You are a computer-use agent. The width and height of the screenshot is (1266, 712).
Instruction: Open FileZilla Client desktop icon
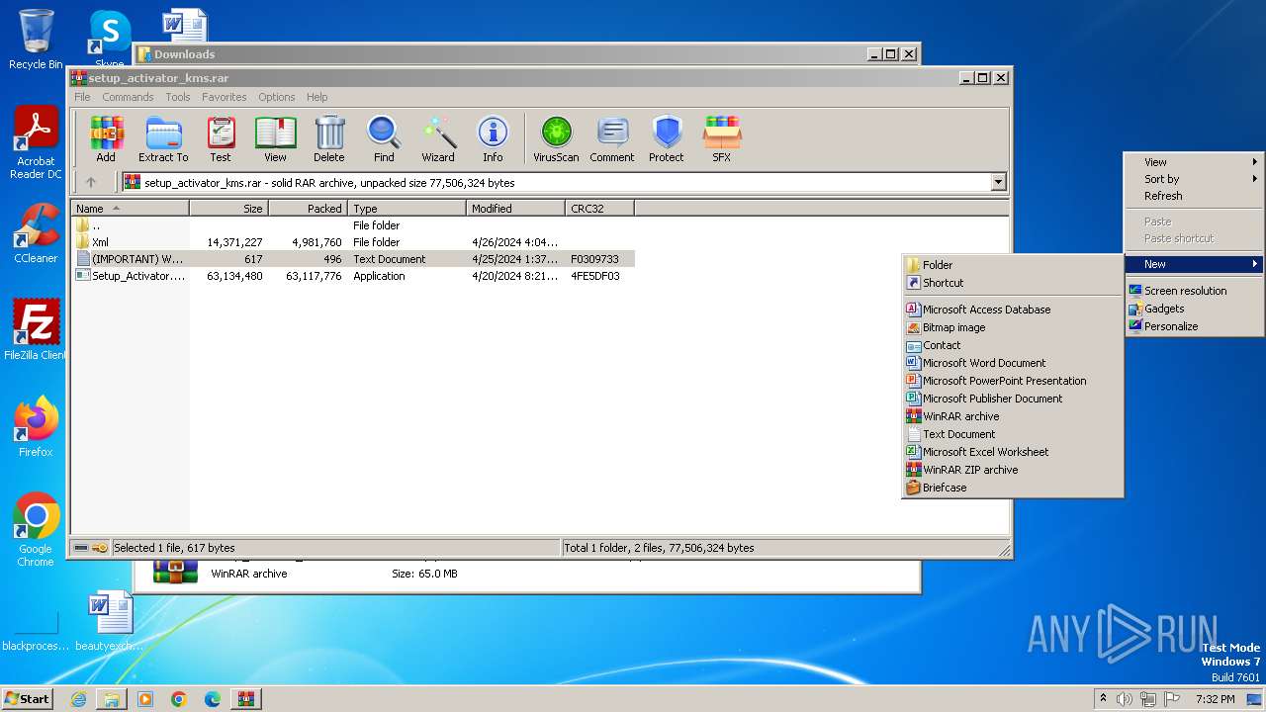point(36,329)
